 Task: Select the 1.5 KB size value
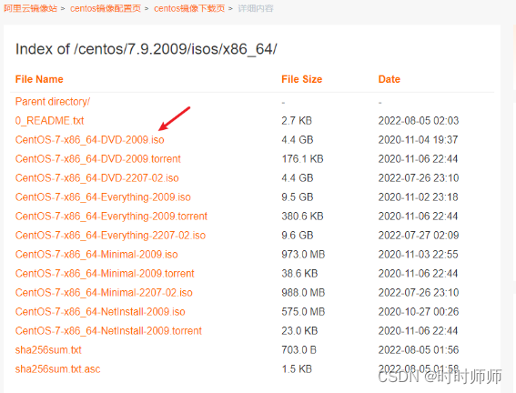[297, 368]
